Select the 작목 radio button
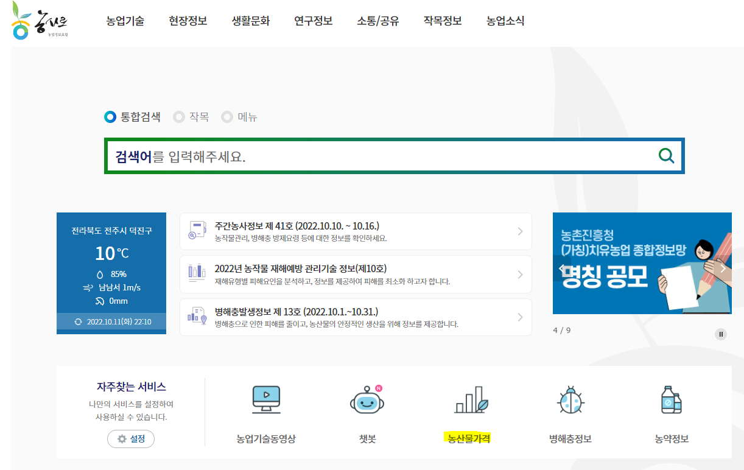 178,117
